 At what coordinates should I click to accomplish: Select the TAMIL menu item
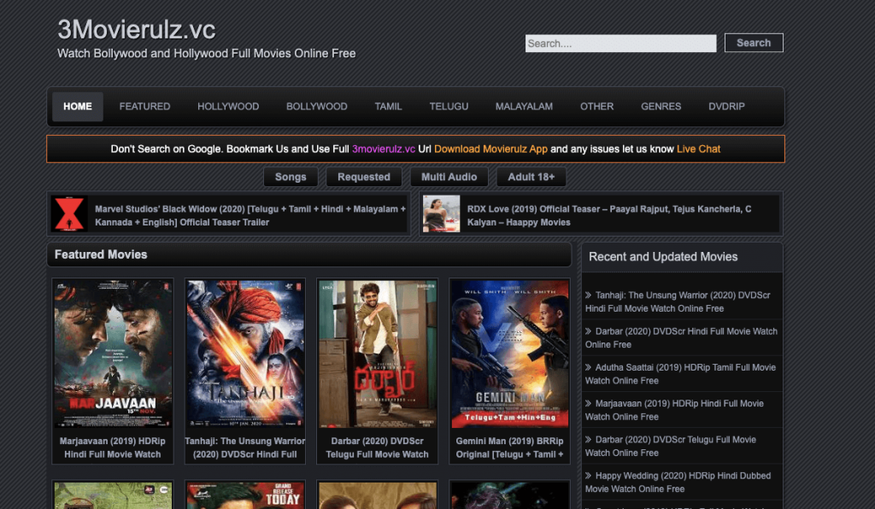[389, 107]
